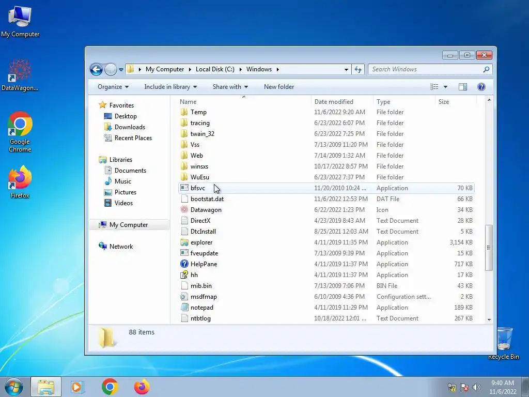The width and height of the screenshot is (529, 397).
Task: Select the Recycle Bin desktop icon
Action: click(504, 343)
